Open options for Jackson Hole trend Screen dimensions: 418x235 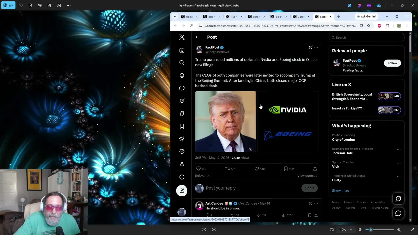tap(399, 149)
